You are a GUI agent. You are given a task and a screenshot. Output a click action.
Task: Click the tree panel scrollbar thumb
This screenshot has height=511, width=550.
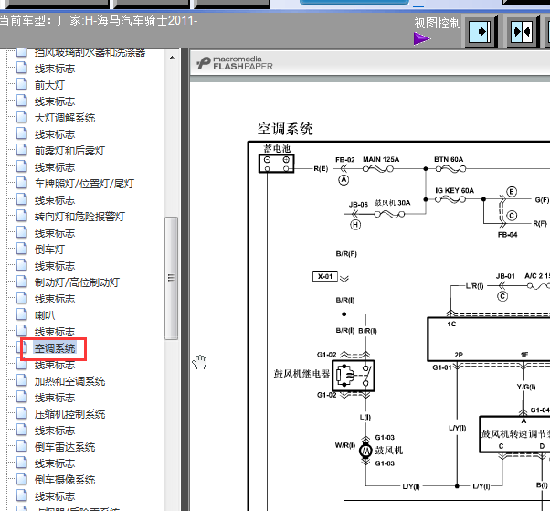click(172, 278)
